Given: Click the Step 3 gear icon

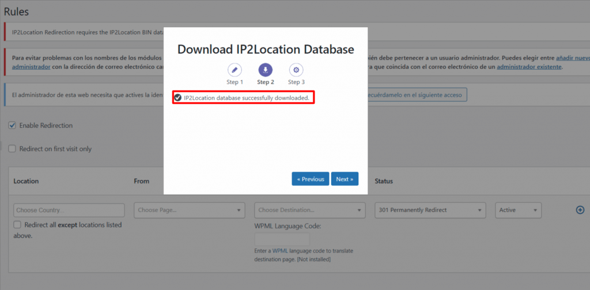Looking at the screenshot, I should (x=296, y=70).
